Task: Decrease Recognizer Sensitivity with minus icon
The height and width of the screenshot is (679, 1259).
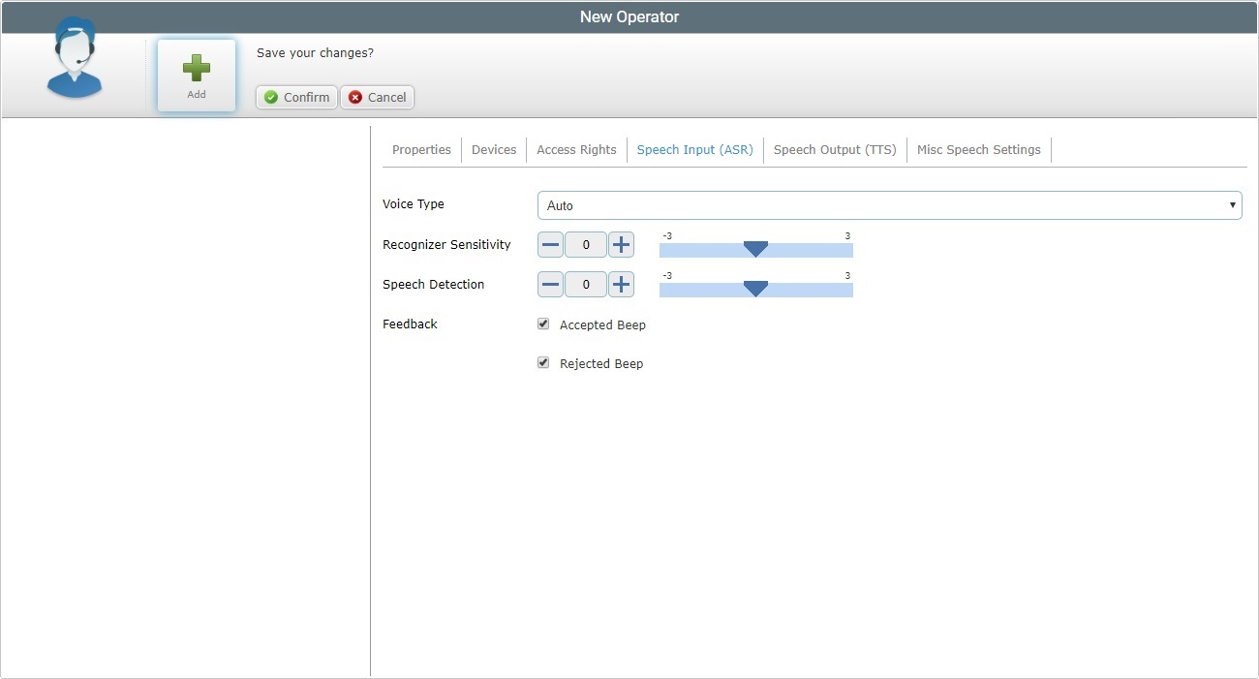Action: pyautogui.click(x=550, y=245)
